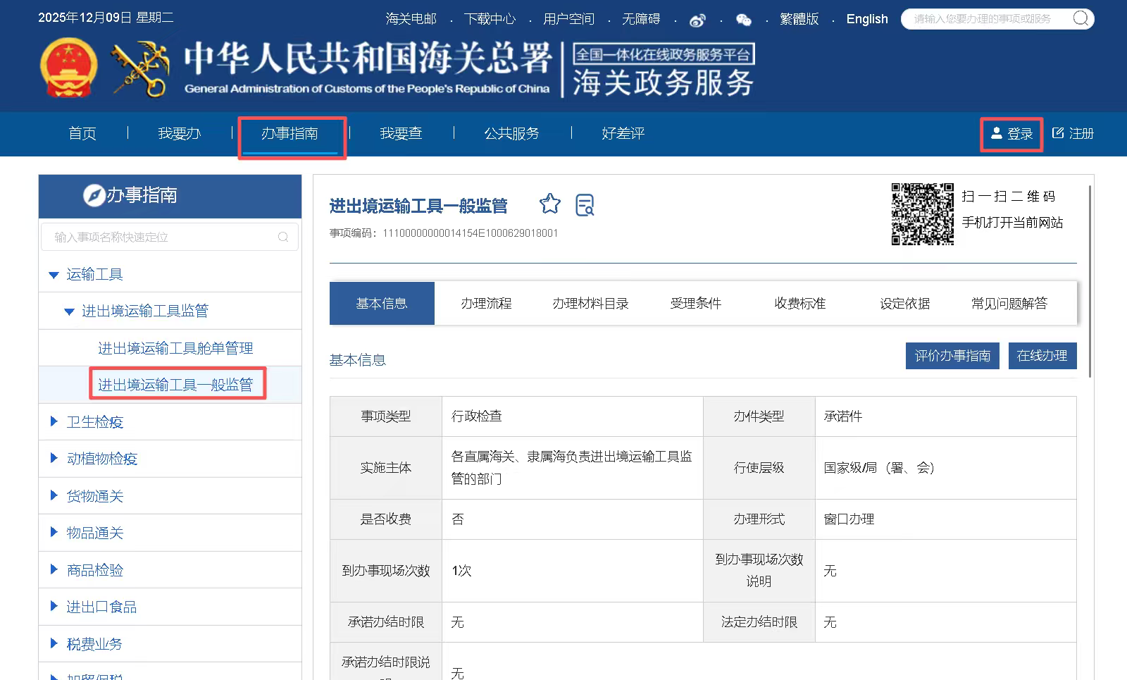1127x680 pixels.
Task: Click the 输入事项名称快速定位 input field
Action: tap(170, 237)
